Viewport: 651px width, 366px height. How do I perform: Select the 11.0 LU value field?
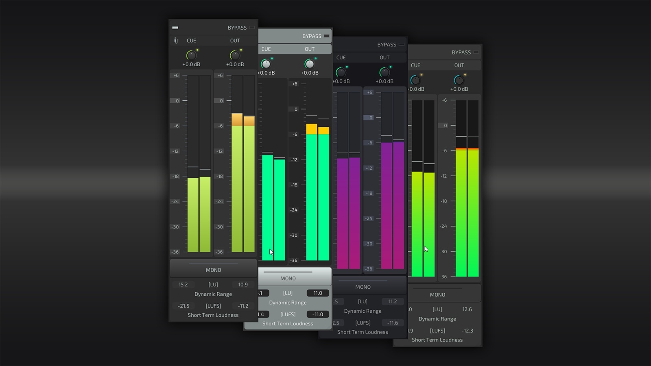pyautogui.click(x=318, y=293)
